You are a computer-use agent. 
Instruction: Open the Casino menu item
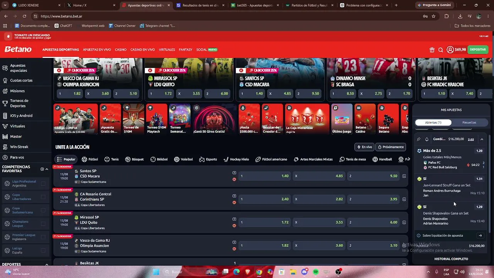click(x=120, y=50)
